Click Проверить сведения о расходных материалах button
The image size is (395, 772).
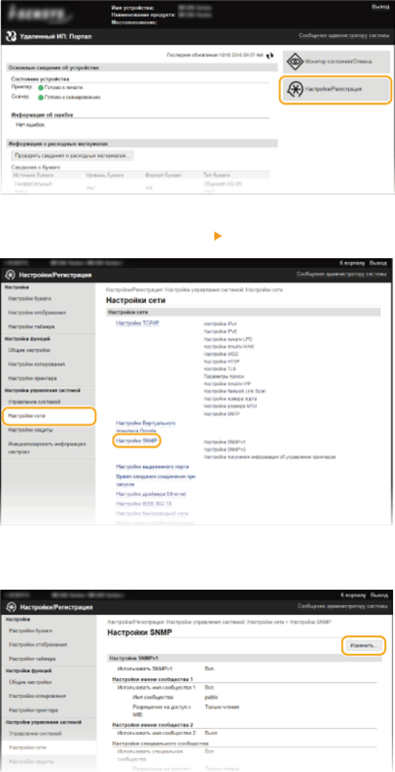pos(72,156)
